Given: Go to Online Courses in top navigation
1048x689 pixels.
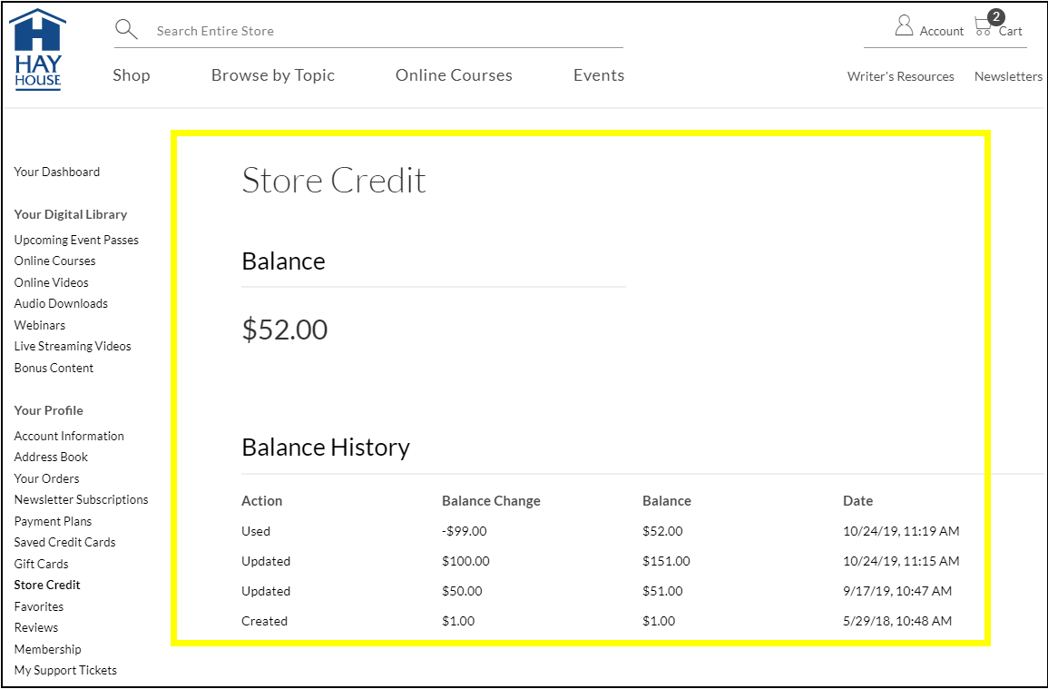Looking at the screenshot, I should pyautogui.click(x=454, y=75).
